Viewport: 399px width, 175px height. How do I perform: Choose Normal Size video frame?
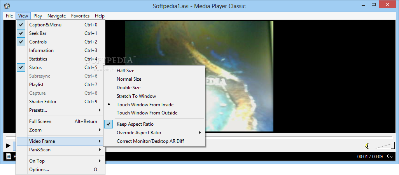pyautogui.click(x=154, y=79)
